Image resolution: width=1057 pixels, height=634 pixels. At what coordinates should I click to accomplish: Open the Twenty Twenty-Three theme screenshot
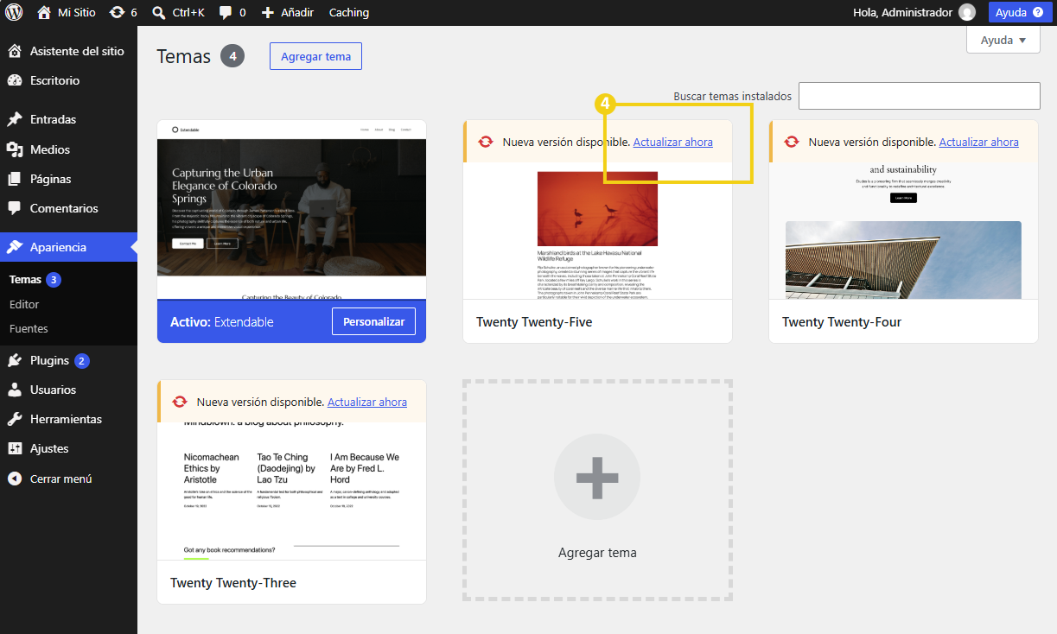click(292, 491)
